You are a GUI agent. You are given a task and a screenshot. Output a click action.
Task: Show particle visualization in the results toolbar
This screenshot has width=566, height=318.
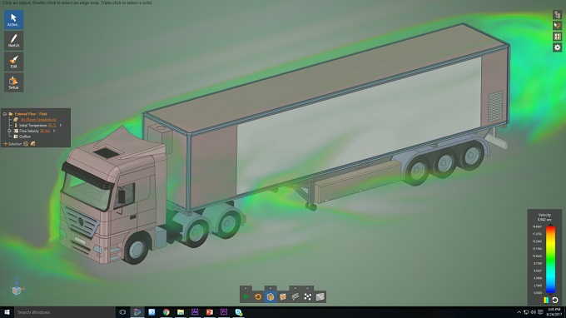307,296
